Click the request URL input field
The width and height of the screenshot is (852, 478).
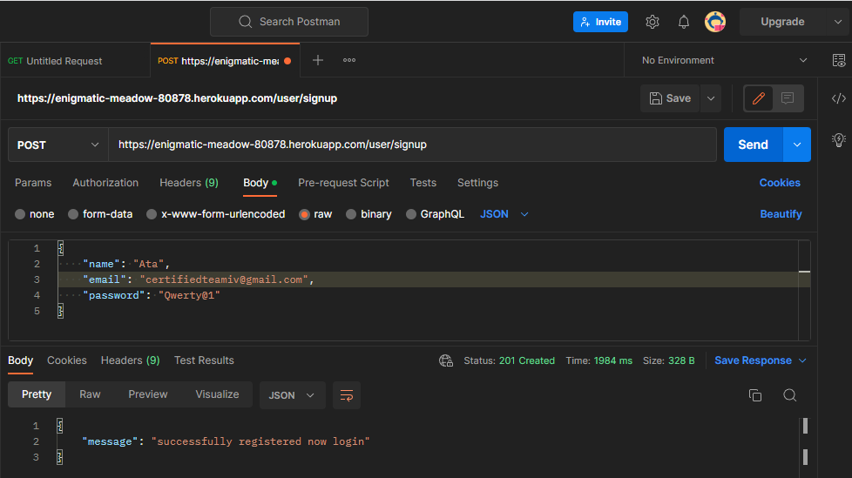(412, 145)
